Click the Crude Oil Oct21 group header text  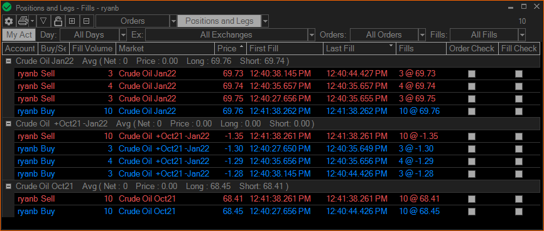point(45,187)
